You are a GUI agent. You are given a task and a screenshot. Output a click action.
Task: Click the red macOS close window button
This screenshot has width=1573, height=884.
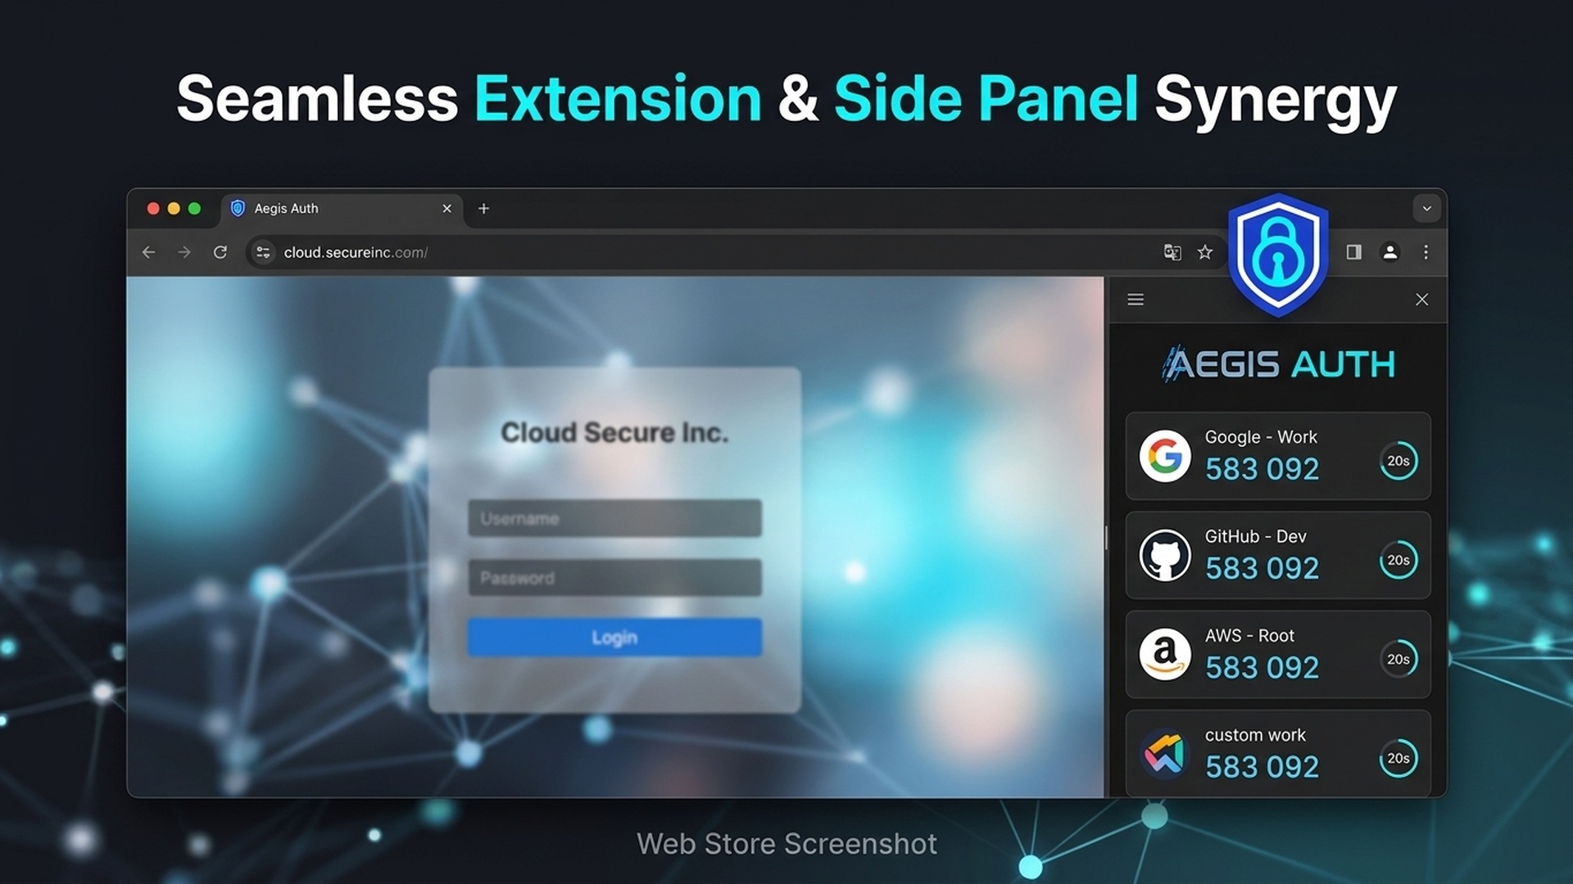[x=153, y=209]
